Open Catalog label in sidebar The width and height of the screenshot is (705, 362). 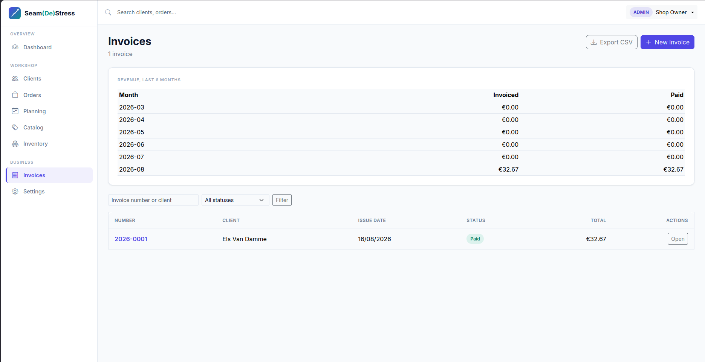click(33, 128)
